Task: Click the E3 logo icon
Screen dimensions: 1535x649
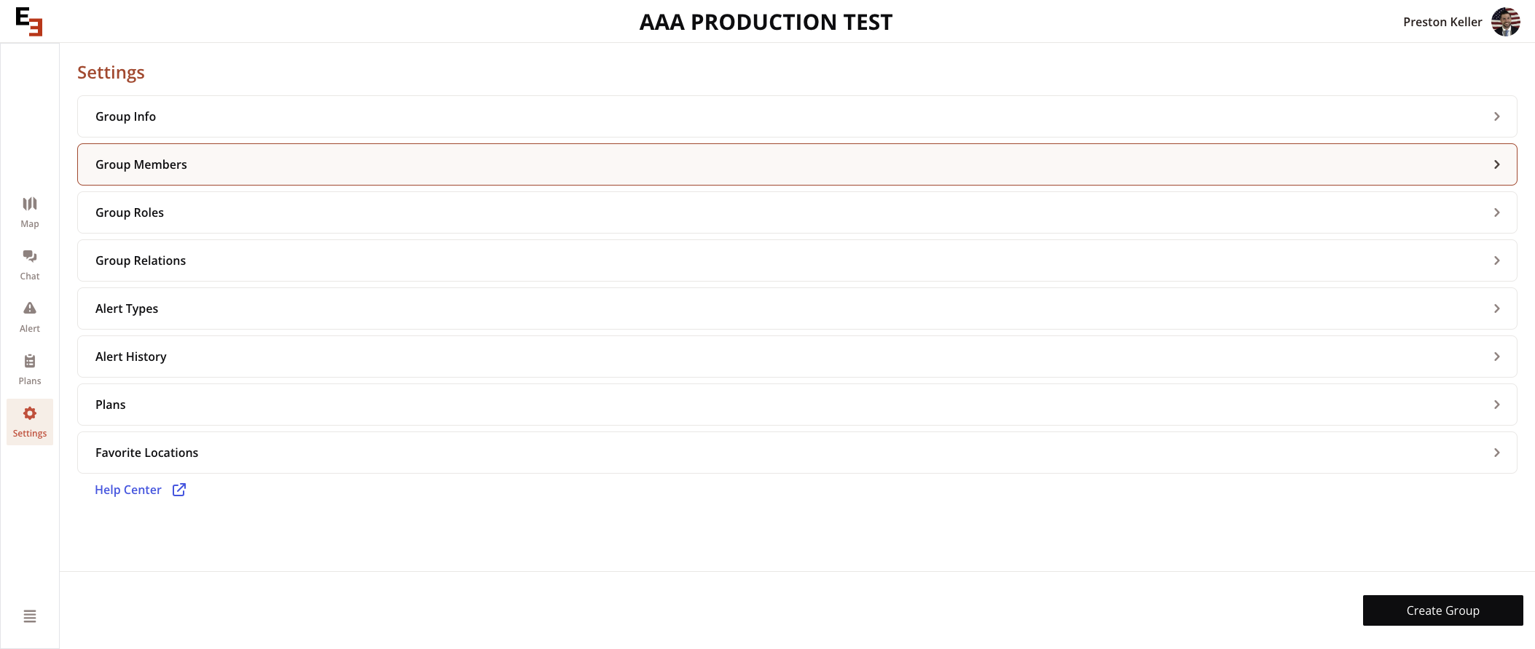Action: (x=29, y=22)
